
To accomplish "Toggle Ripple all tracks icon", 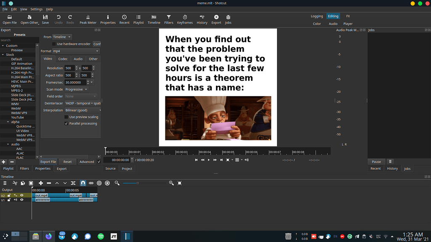I will point(107,183).
